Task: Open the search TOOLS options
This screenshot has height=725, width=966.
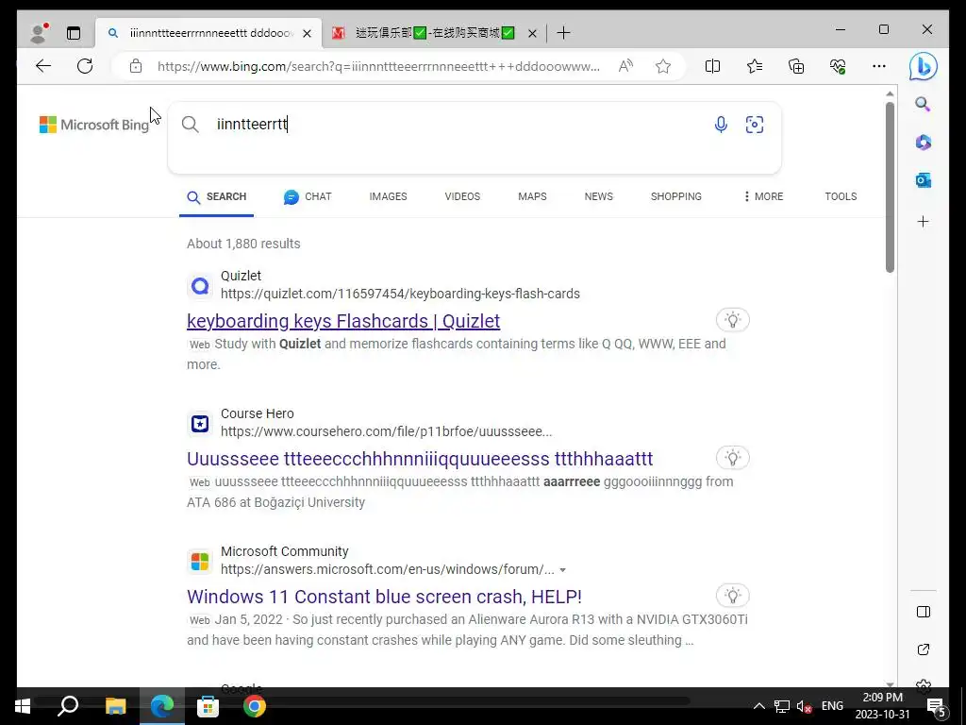Action: point(841,196)
